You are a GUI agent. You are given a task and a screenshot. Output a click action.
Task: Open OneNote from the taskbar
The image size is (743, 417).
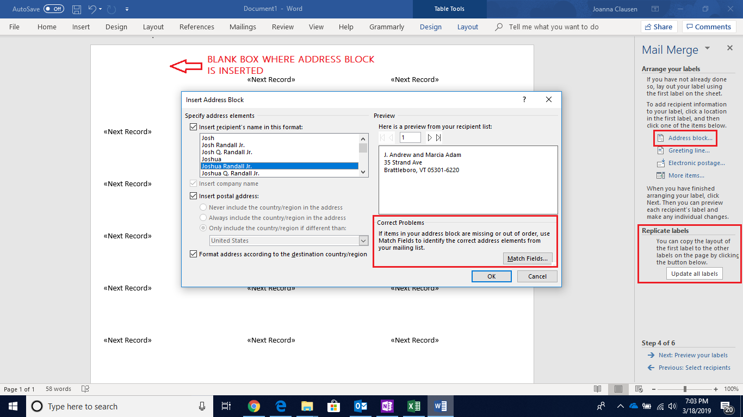[387, 406]
